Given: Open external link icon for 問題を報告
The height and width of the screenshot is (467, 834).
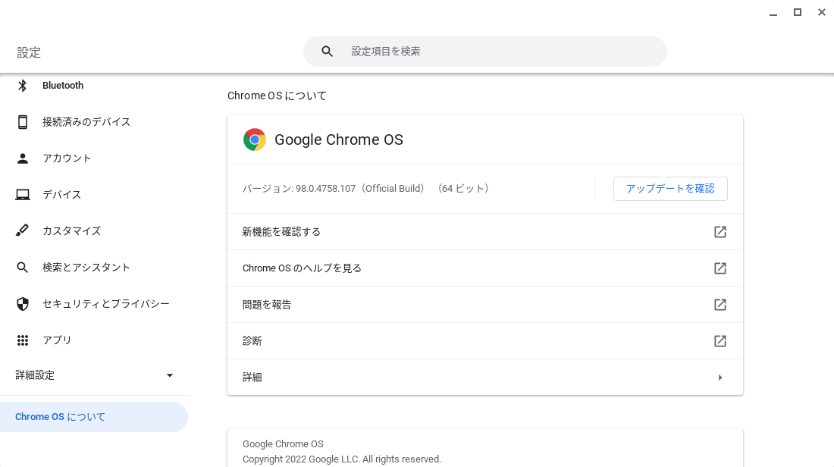Looking at the screenshot, I should [x=720, y=305].
